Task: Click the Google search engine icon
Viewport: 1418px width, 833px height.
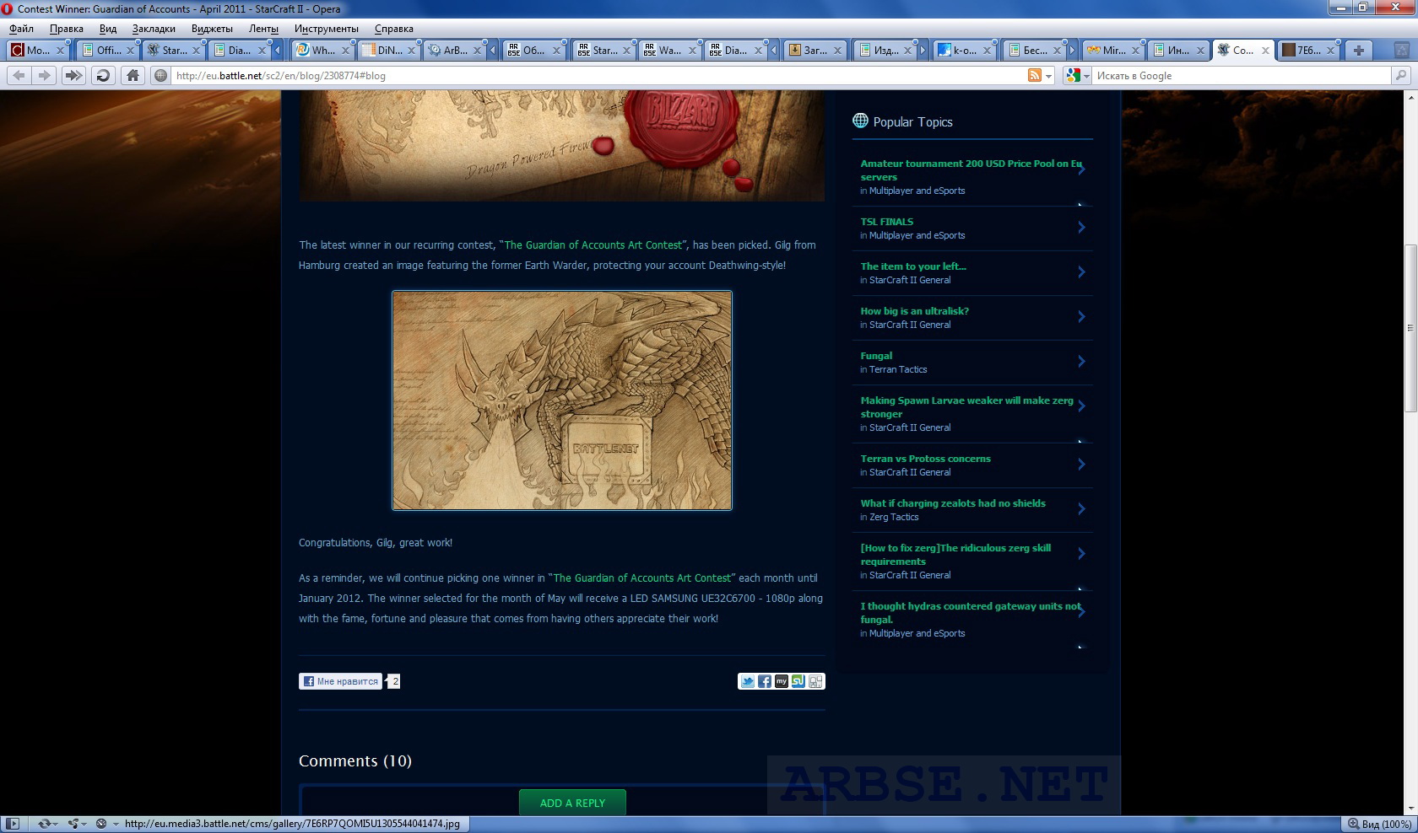Action: [1073, 75]
